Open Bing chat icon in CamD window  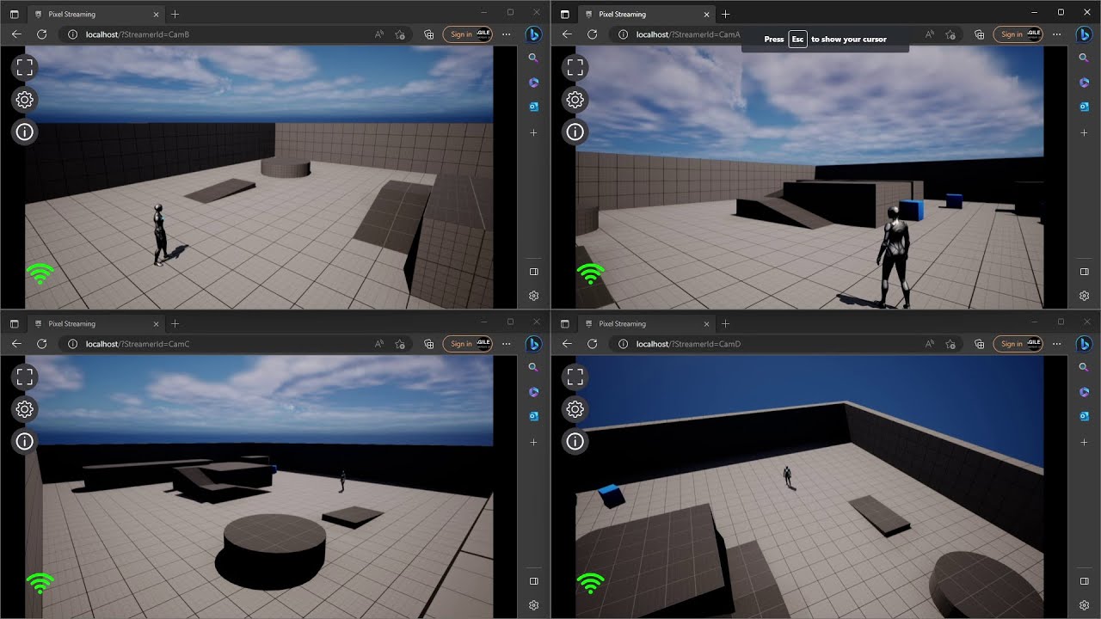1084,344
